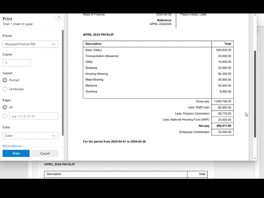This screenshot has width=264, height=198.
Task: Select Portrait layout radio button
Action: pyautogui.click(x=5, y=80)
